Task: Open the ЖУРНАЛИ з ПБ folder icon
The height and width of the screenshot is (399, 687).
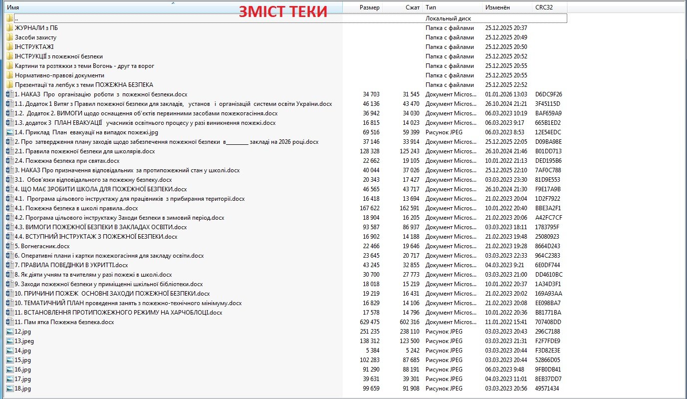Action: pyautogui.click(x=9, y=28)
